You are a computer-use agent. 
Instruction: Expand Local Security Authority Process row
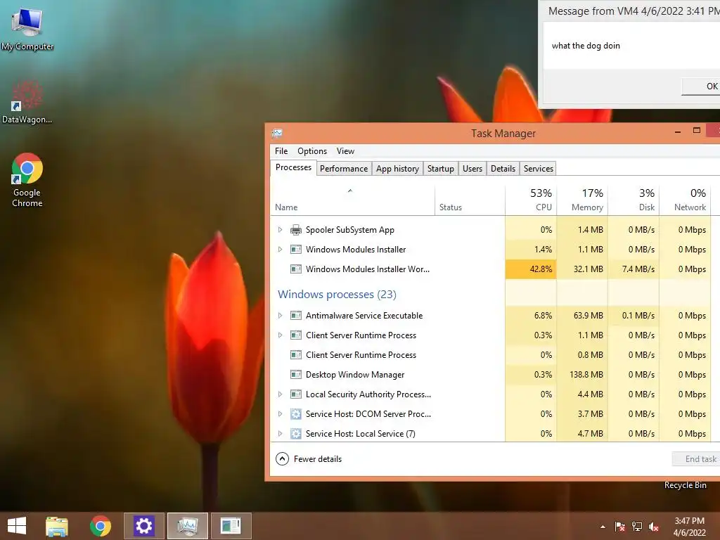coord(280,394)
